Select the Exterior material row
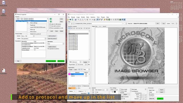 pos(77,76)
